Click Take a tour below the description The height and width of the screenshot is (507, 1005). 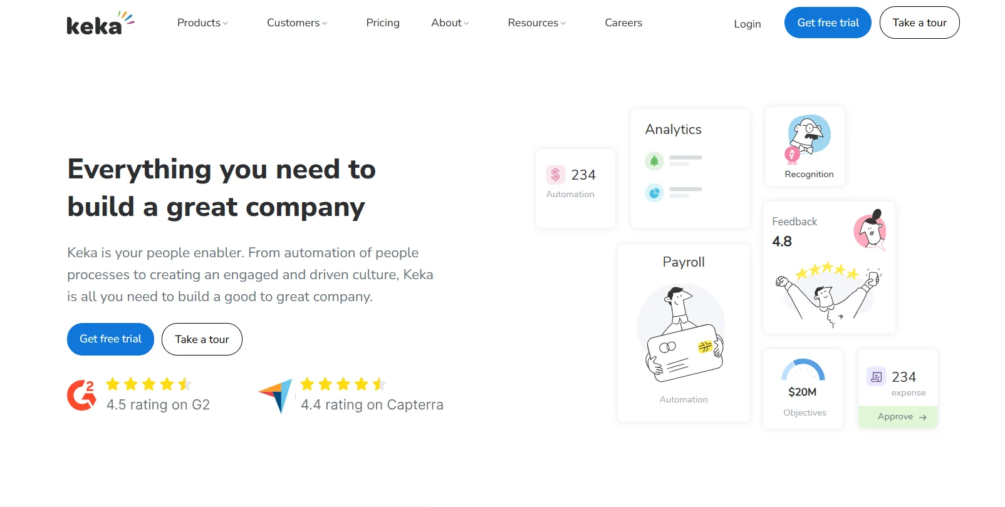pyautogui.click(x=202, y=339)
